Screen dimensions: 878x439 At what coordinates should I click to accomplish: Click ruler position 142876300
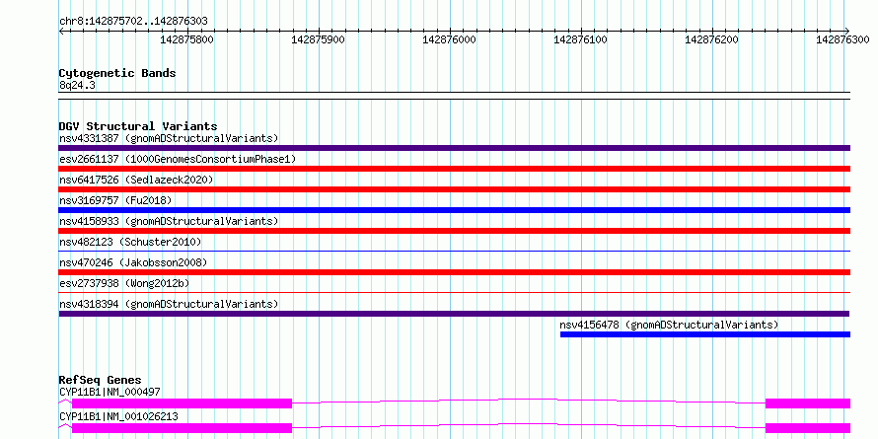point(842,39)
